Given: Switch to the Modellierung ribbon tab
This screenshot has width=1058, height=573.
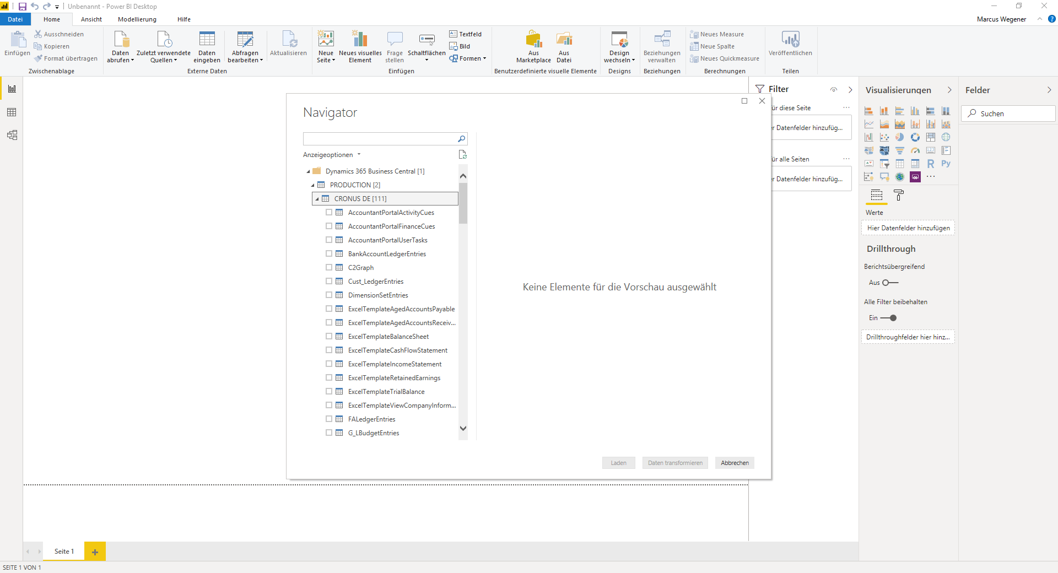Looking at the screenshot, I should click(x=137, y=19).
